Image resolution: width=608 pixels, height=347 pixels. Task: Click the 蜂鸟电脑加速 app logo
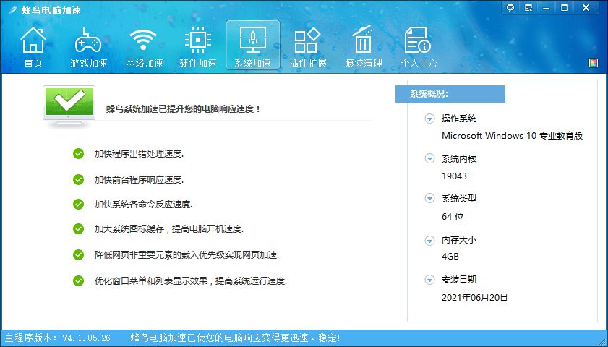[x=13, y=9]
